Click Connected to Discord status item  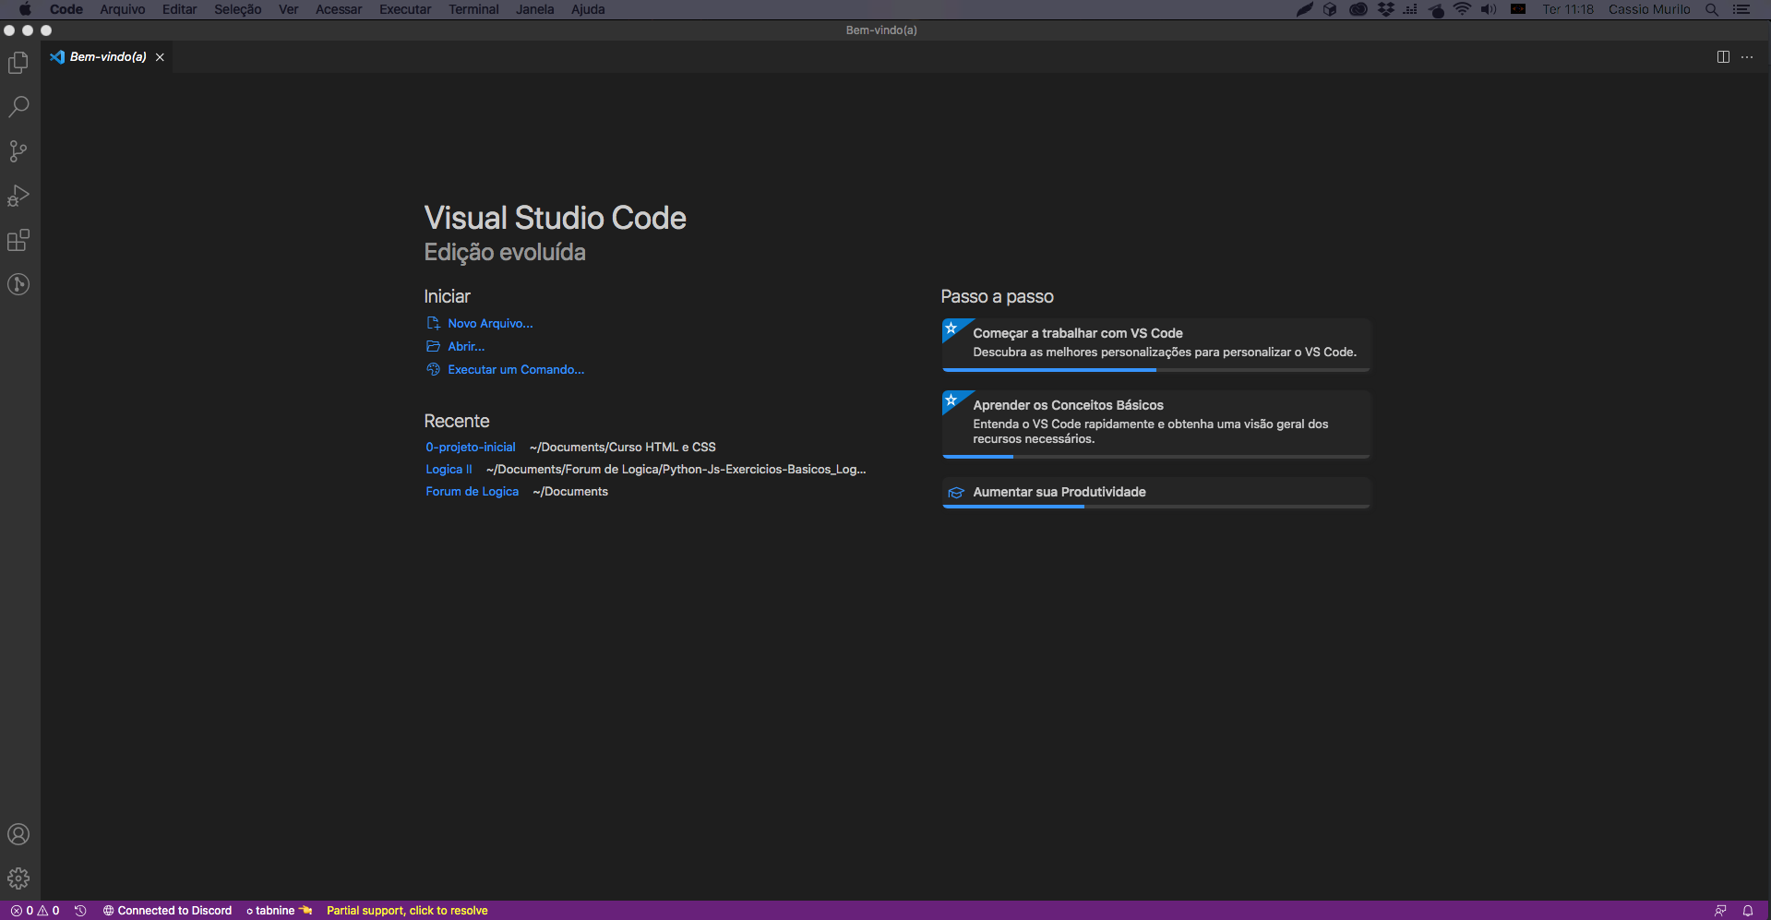[x=167, y=911]
